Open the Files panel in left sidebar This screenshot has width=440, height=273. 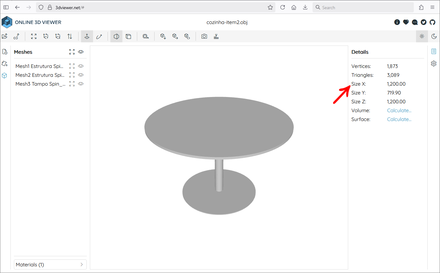point(5,52)
